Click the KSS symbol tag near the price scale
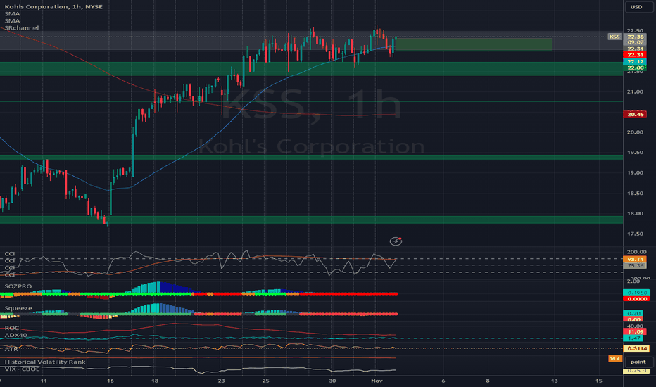The image size is (656, 387). click(614, 37)
